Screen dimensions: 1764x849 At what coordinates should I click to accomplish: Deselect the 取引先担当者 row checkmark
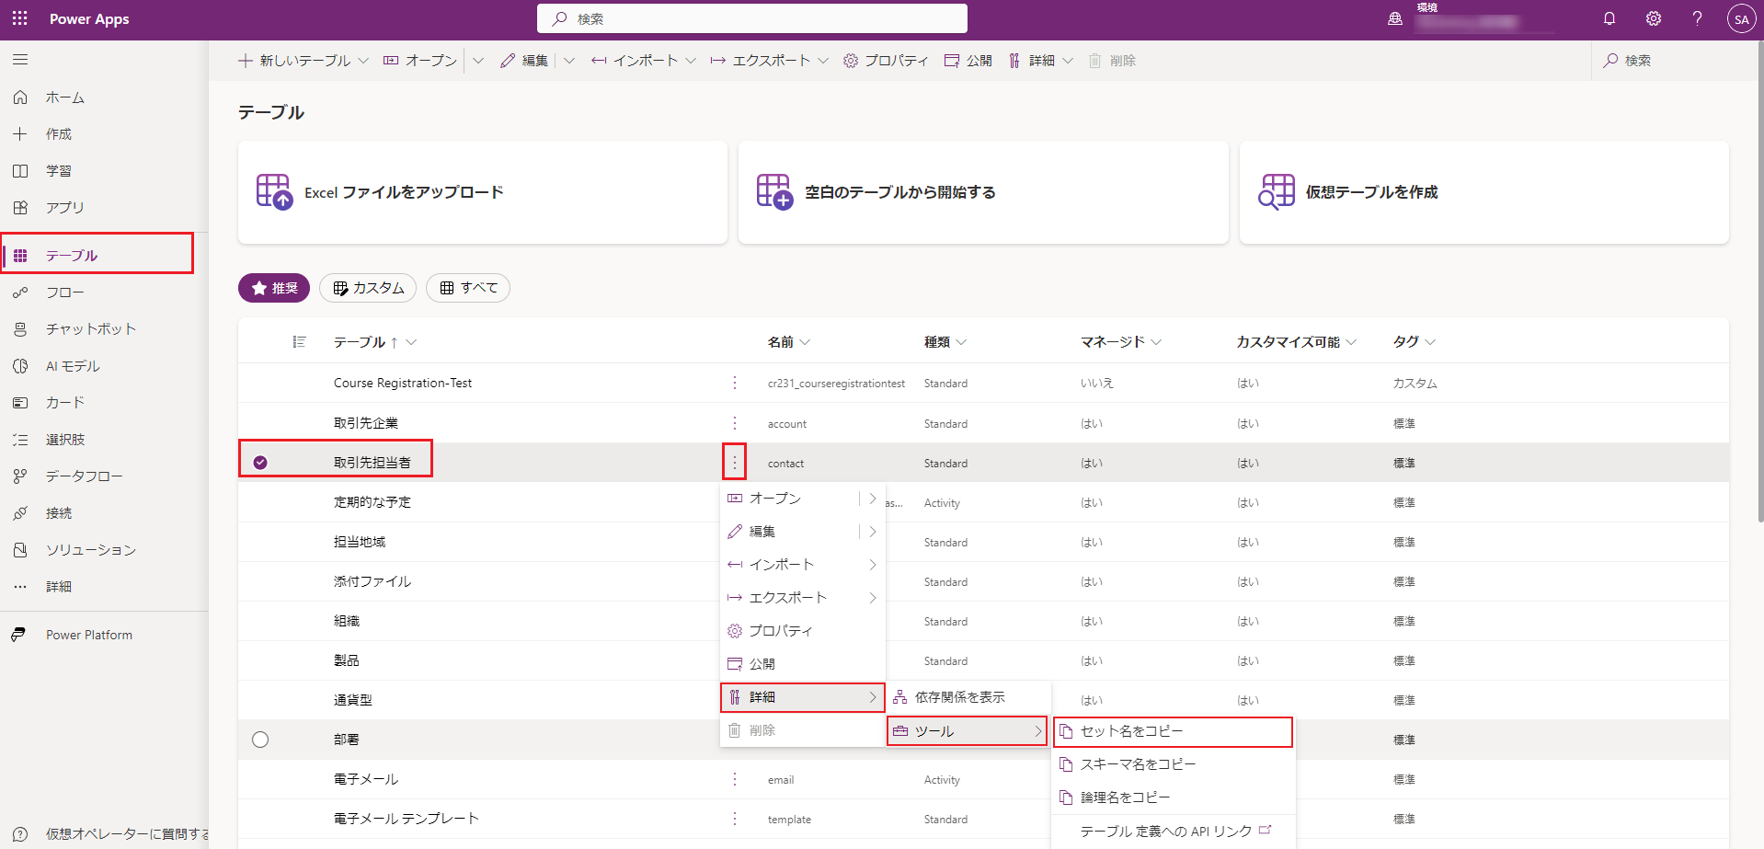tap(260, 463)
